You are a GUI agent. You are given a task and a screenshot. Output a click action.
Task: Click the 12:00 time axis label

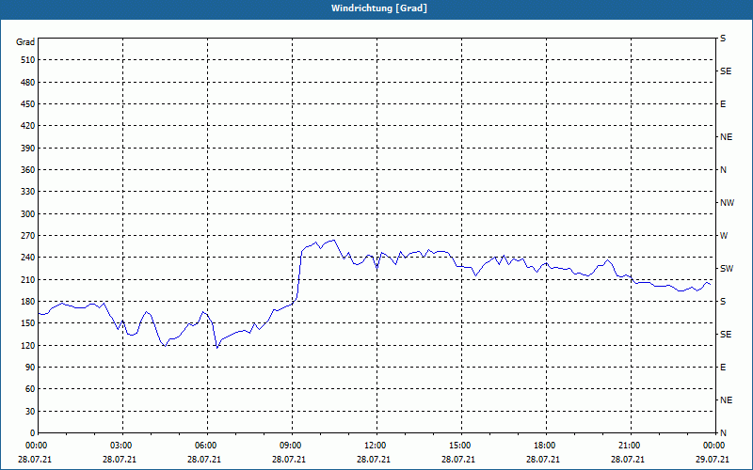(377, 446)
